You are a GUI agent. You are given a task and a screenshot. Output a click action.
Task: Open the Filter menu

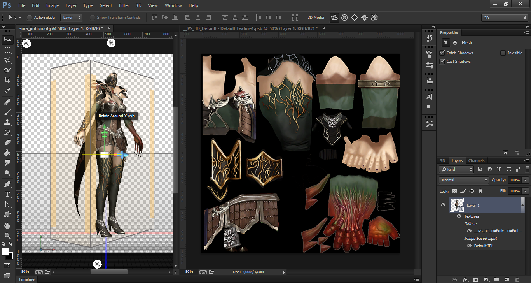point(124,5)
